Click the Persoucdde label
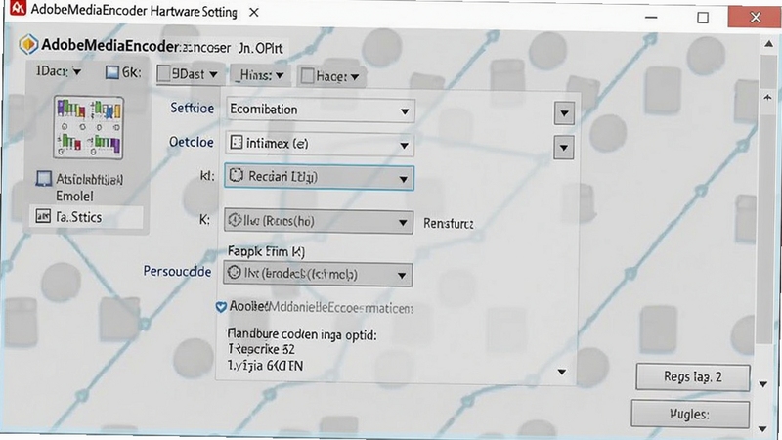 pyautogui.click(x=177, y=271)
